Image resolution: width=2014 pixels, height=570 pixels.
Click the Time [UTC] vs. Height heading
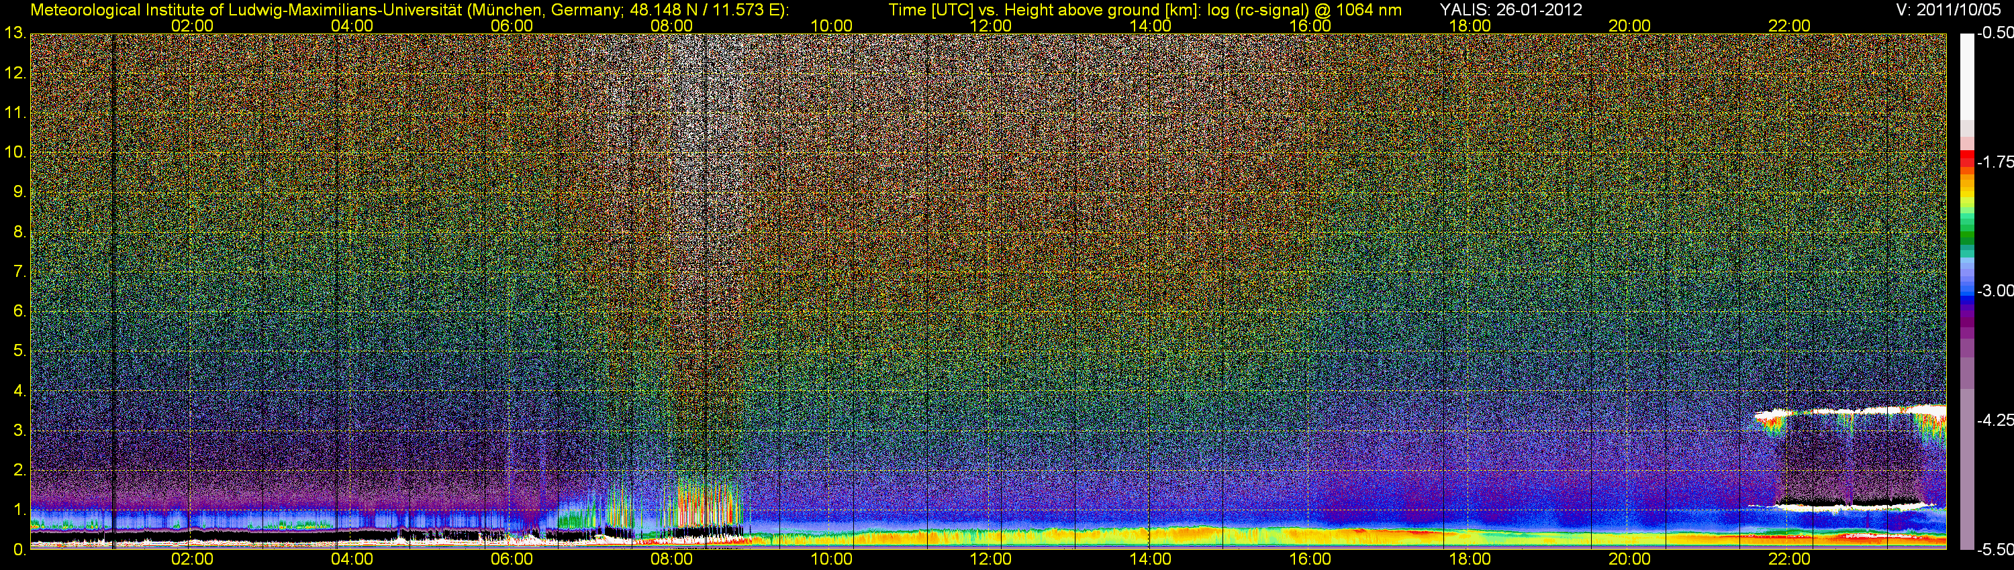[1144, 10]
